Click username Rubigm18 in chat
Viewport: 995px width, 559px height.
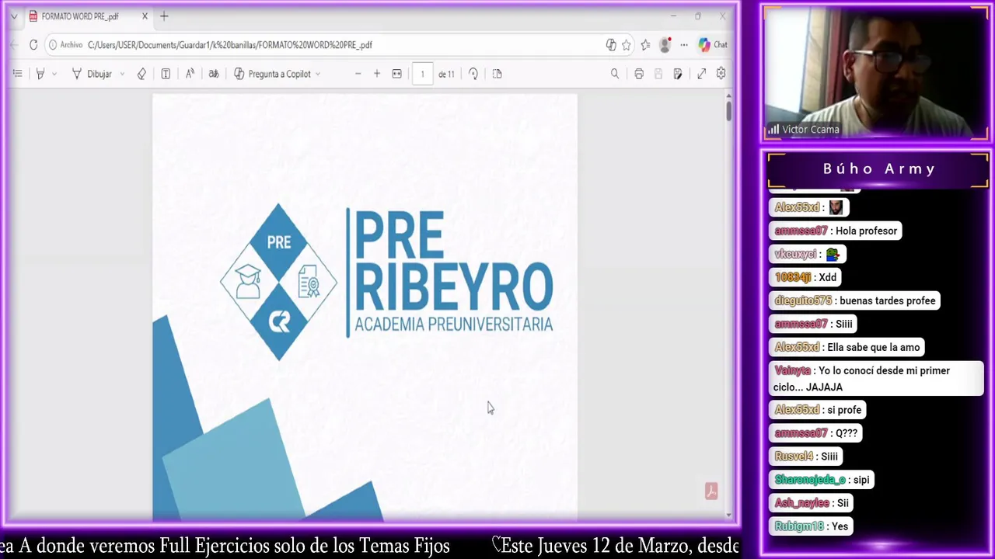799,526
